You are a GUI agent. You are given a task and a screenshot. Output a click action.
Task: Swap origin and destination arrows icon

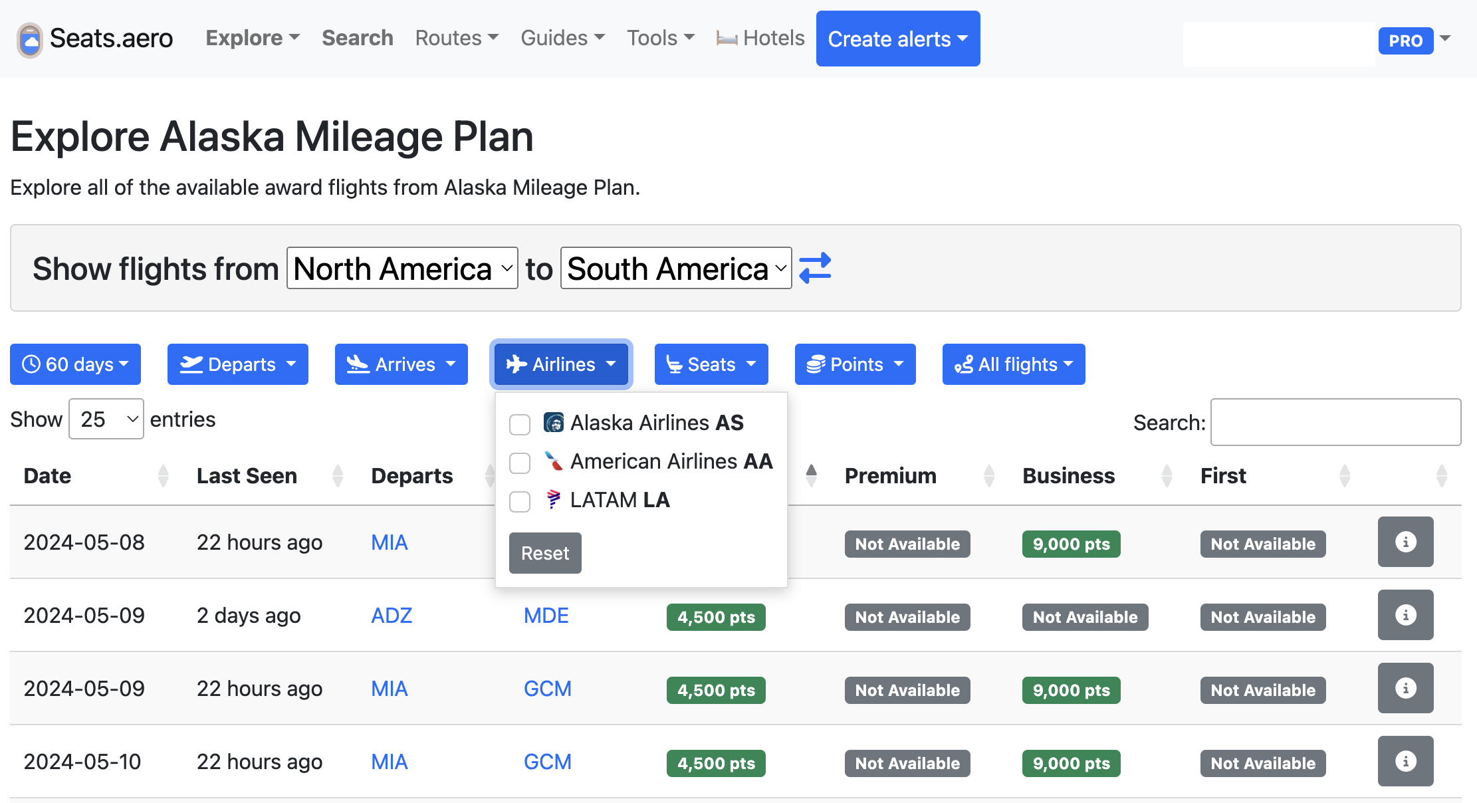[x=815, y=268]
